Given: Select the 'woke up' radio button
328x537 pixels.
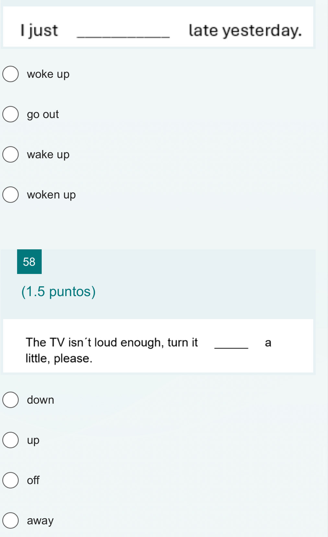Looking at the screenshot, I should (10, 74).
